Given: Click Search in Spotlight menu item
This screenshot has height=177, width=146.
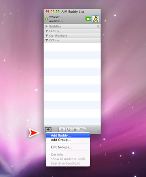Looking at the screenshot, I should [x=68, y=163].
